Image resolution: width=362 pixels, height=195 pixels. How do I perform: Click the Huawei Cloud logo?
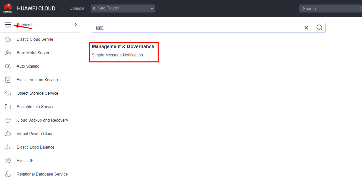click(8, 8)
